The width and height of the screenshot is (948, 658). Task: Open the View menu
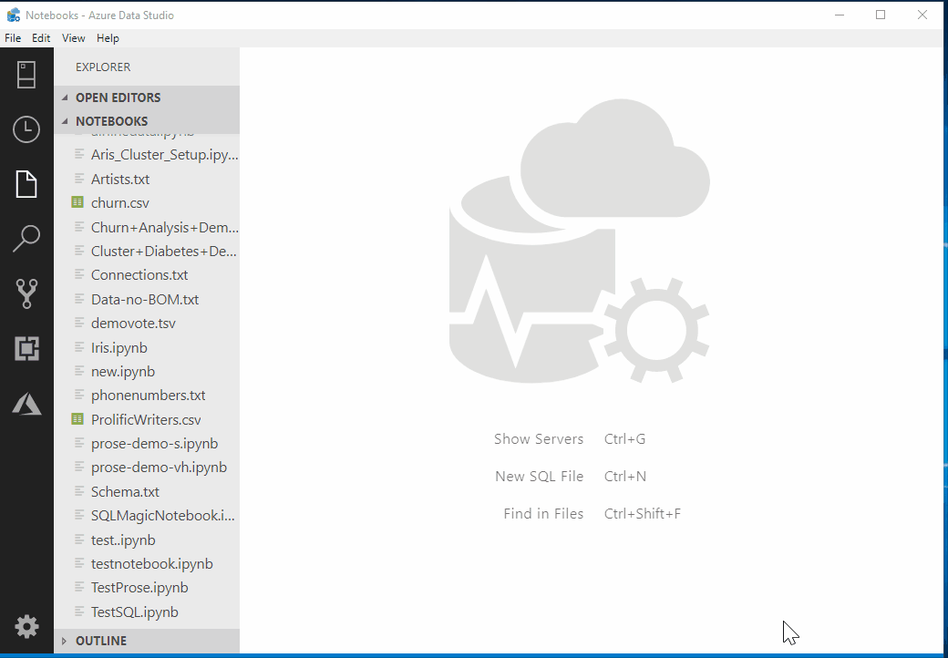[73, 37]
